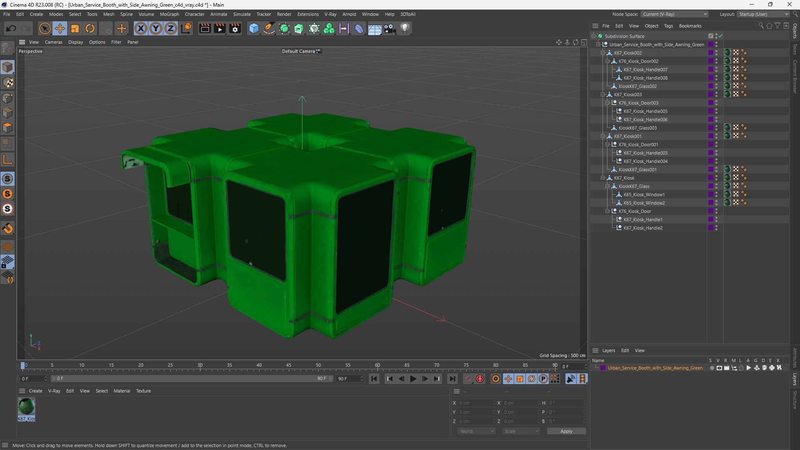
Task: Select the K67_Kiosk green material thumbnail
Action: 26,406
